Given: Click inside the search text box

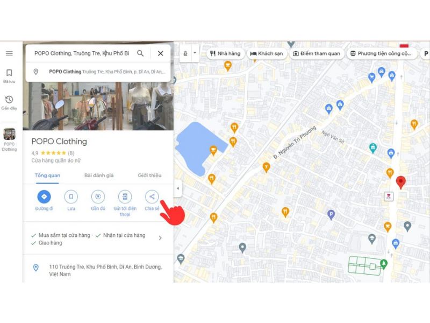Looking at the screenshot, I should click(82, 53).
